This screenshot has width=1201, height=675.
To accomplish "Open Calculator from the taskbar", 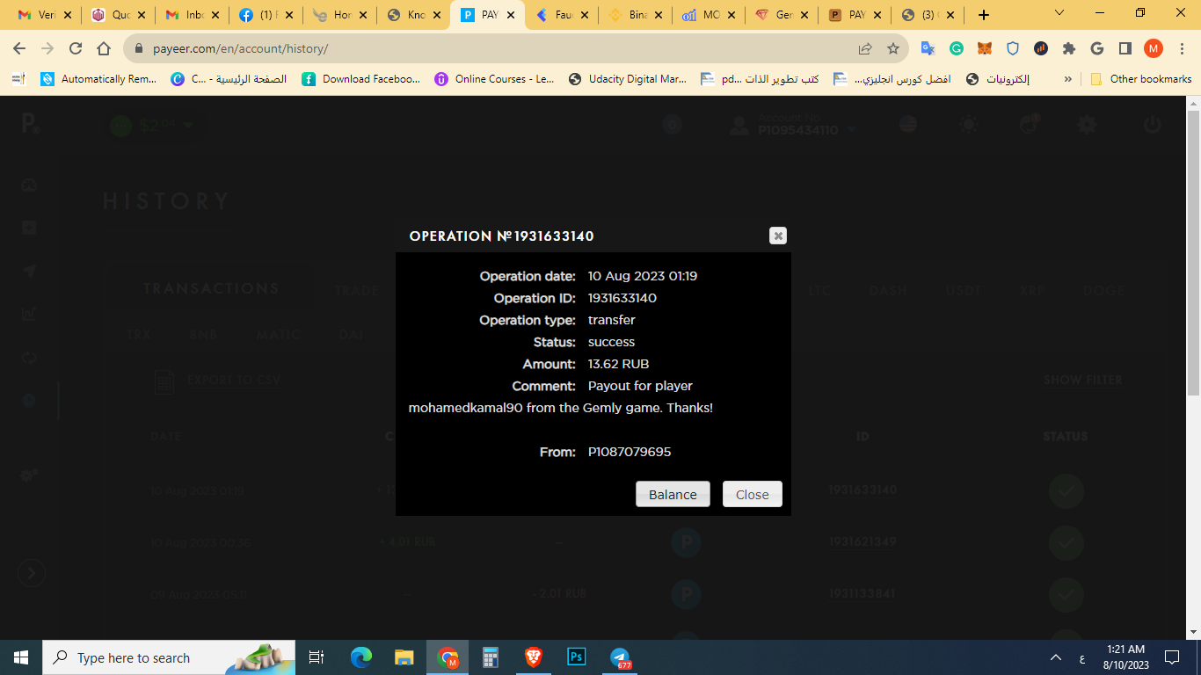I will pos(491,657).
